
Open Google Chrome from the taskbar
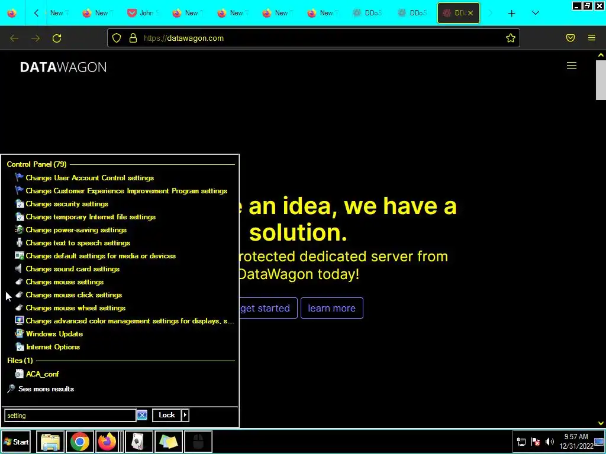click(80, 442)
